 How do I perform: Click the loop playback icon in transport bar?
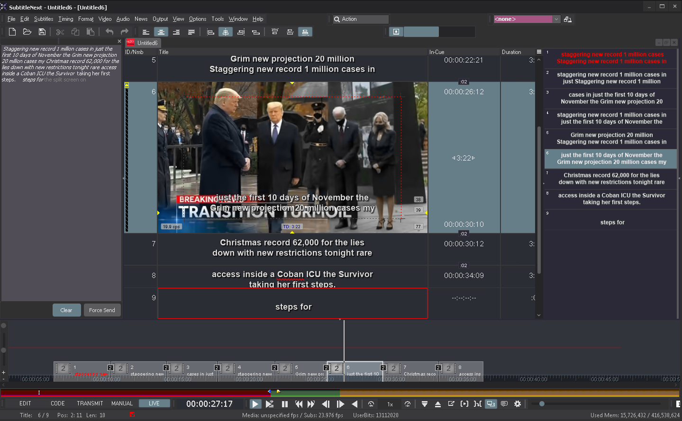coord(372,404)
